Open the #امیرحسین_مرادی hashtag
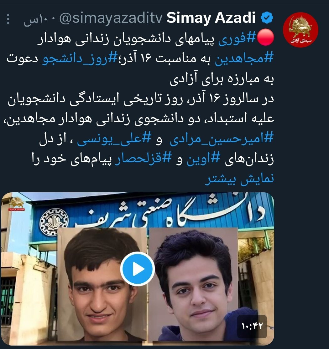Viewport: 329px width, 349px height. [222, 139]
